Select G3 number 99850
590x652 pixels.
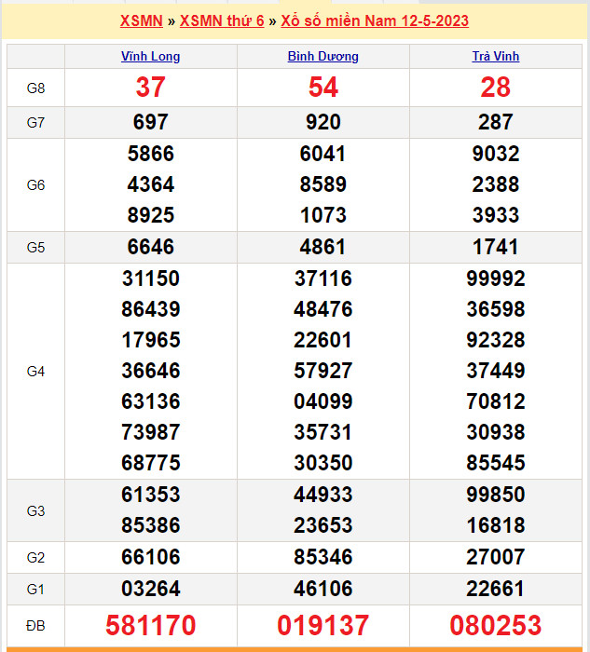(496, 495)
